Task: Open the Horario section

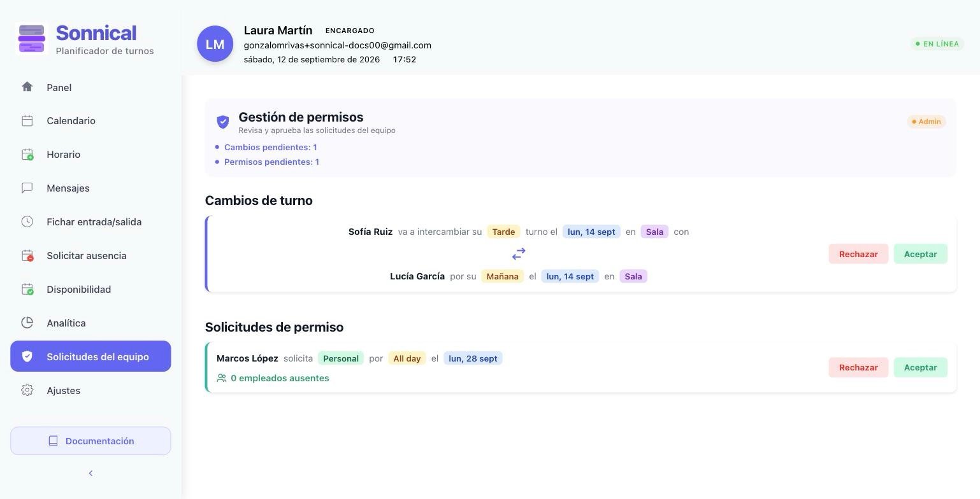Action: tap(90, 155)
